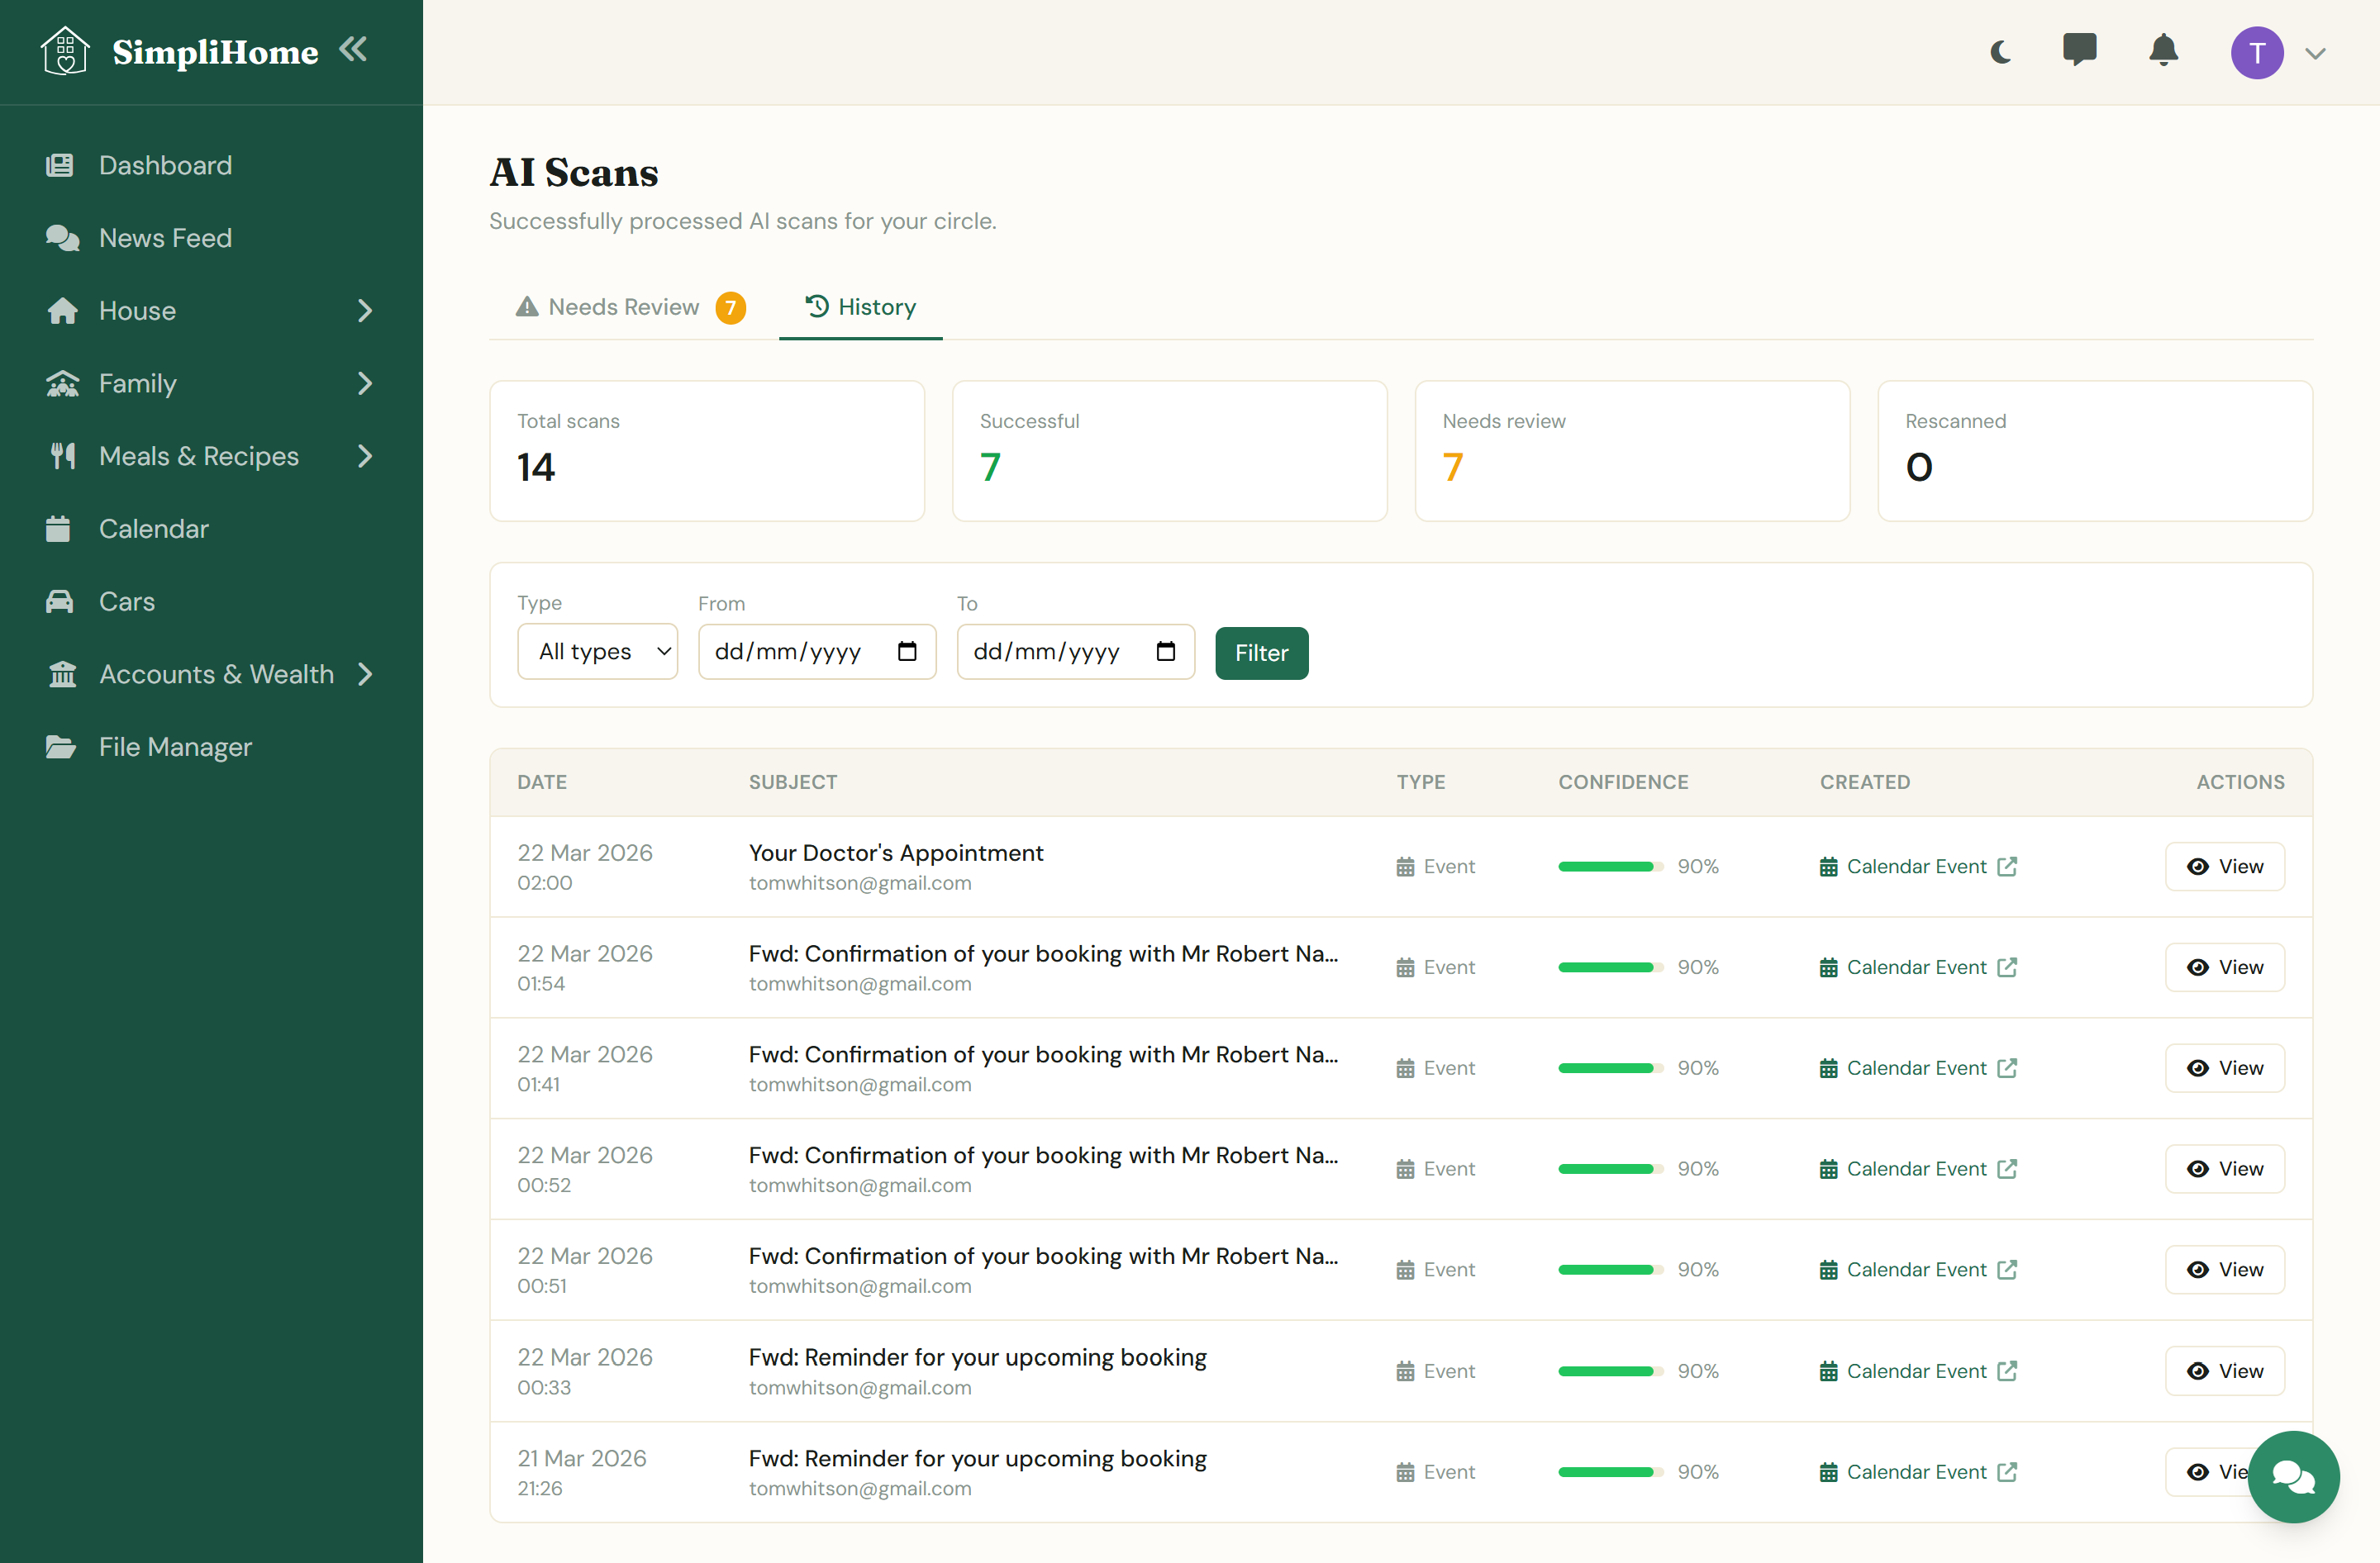
Task: Open Calendar Event link for Doctor's Appointment
Action: [1917, 867]
